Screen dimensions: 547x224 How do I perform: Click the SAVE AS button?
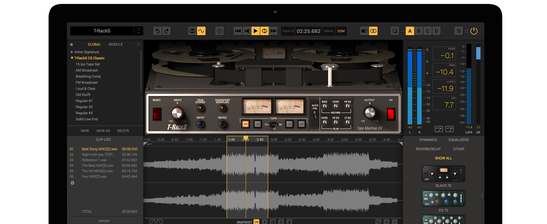(103, 131)
